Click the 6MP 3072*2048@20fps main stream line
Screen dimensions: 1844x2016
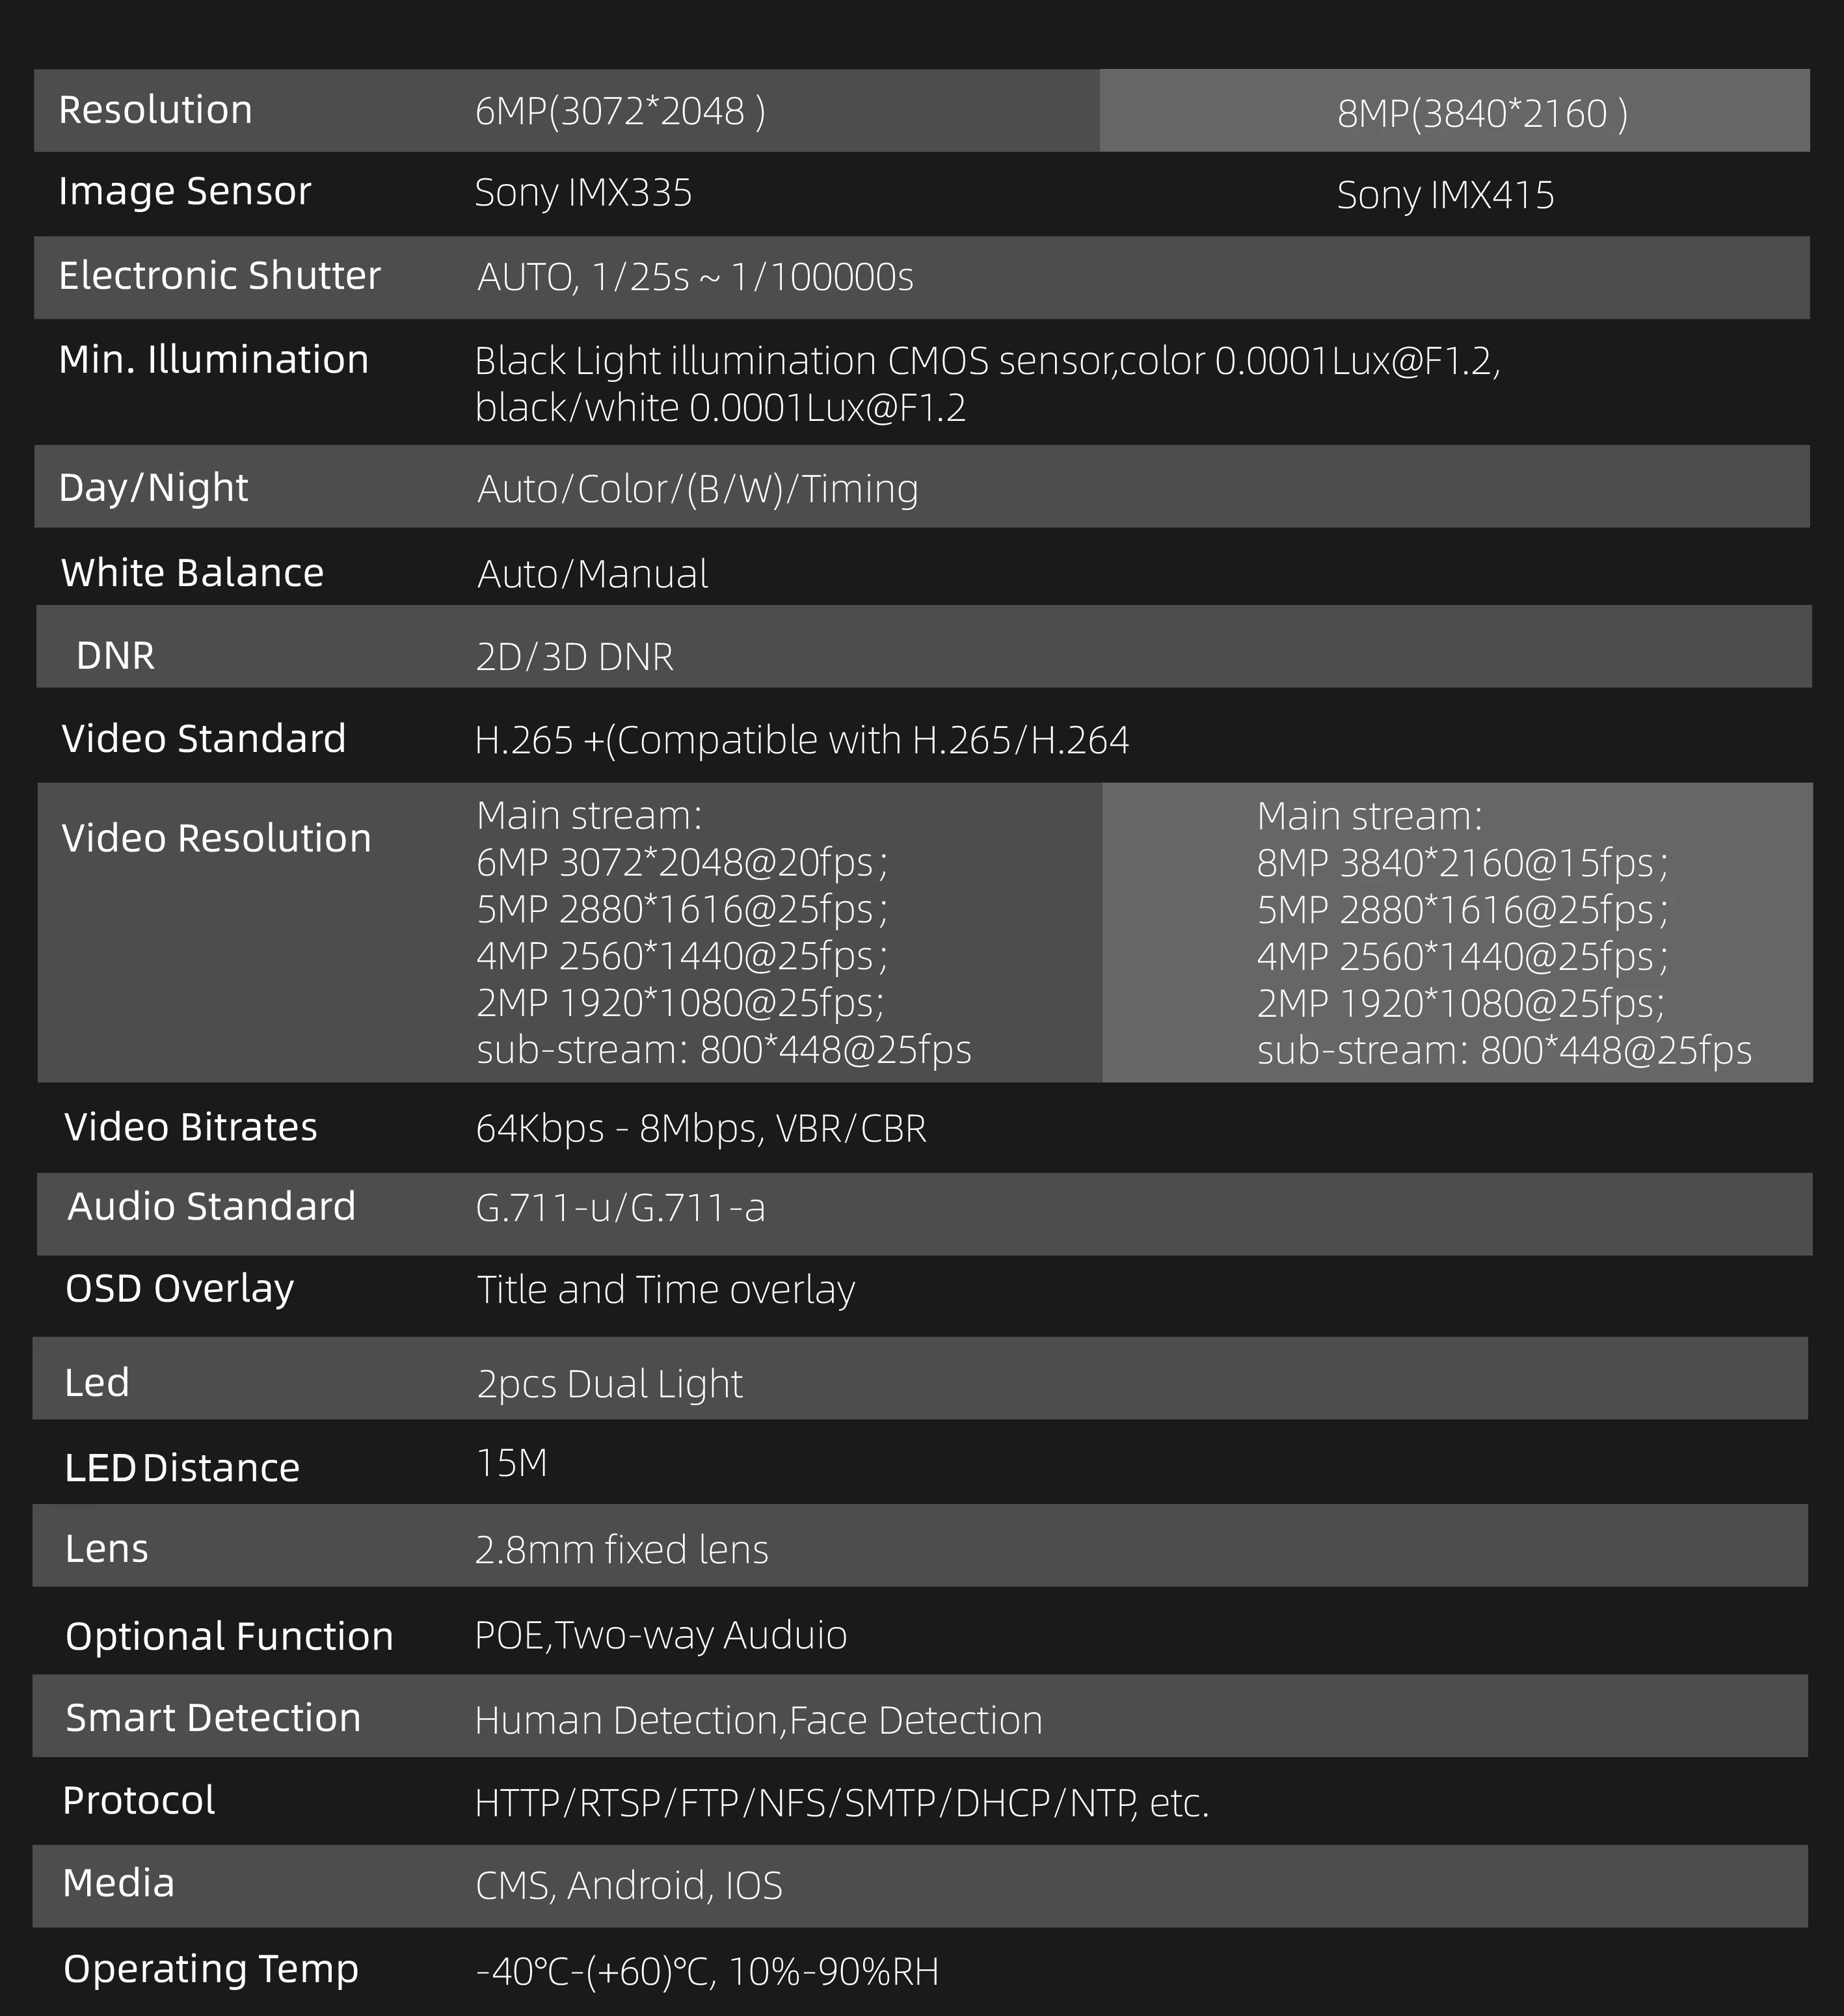point(681,862)
